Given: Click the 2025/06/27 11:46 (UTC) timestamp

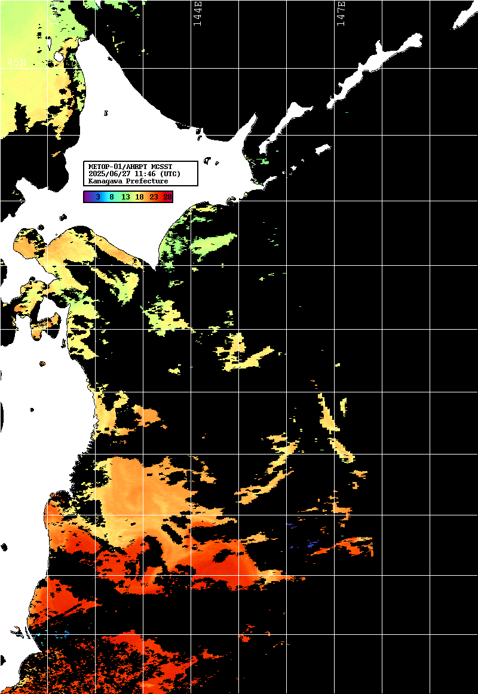Looking at the screenshot, I should [134, 174].
